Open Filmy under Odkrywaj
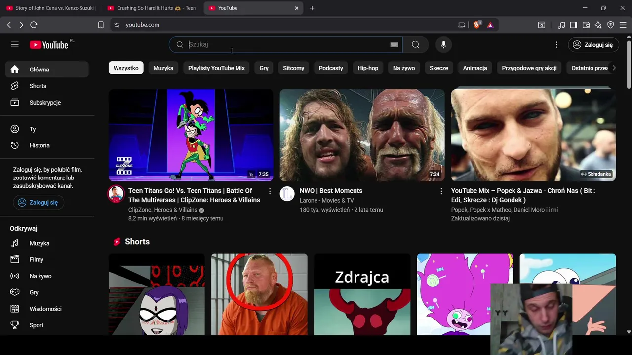Screen dimensions: 632x355 tap(47, 259)
